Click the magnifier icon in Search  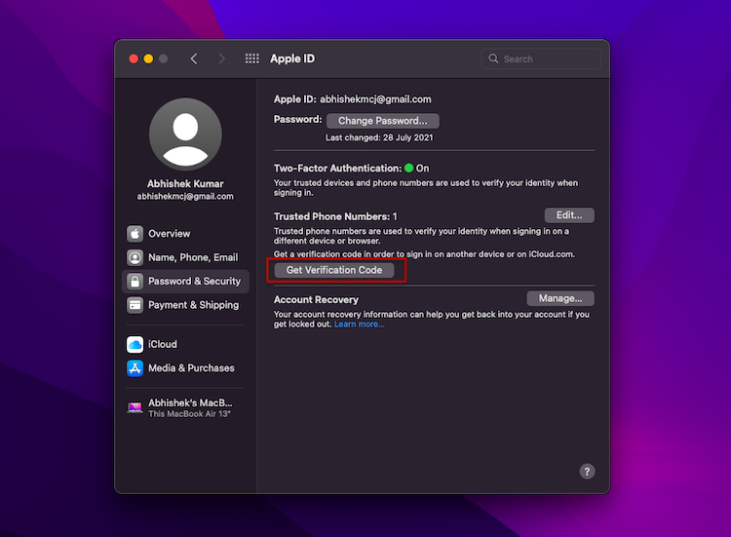493,58
